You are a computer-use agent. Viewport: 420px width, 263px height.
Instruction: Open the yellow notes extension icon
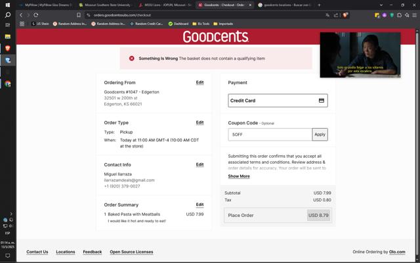coord(377,15)
